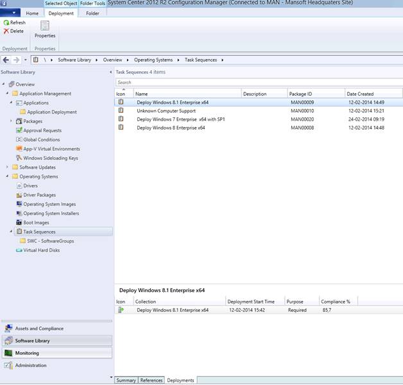Select Windows Sideloading Keys node
The image size is (403, 385).
(51, 158)
